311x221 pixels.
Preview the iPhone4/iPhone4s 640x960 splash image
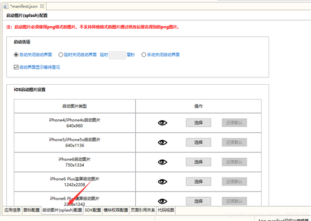coord(162,123)
